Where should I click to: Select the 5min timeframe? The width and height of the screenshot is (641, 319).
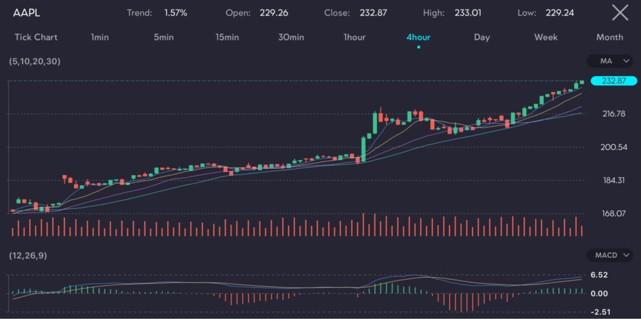[163, 38]
